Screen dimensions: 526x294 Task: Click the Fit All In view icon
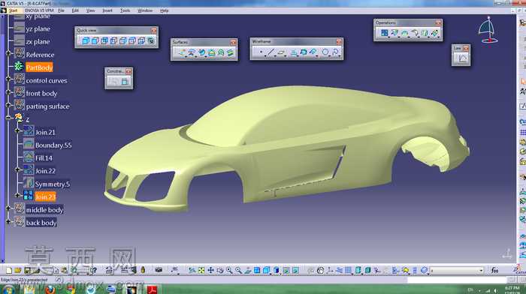point(201,270)
